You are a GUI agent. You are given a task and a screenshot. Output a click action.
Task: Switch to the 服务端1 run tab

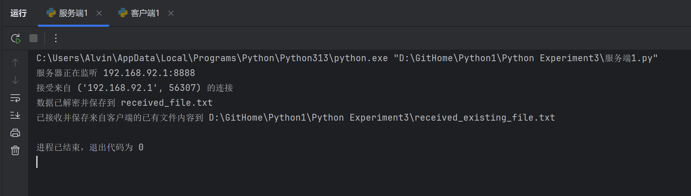tap(73, 13)
